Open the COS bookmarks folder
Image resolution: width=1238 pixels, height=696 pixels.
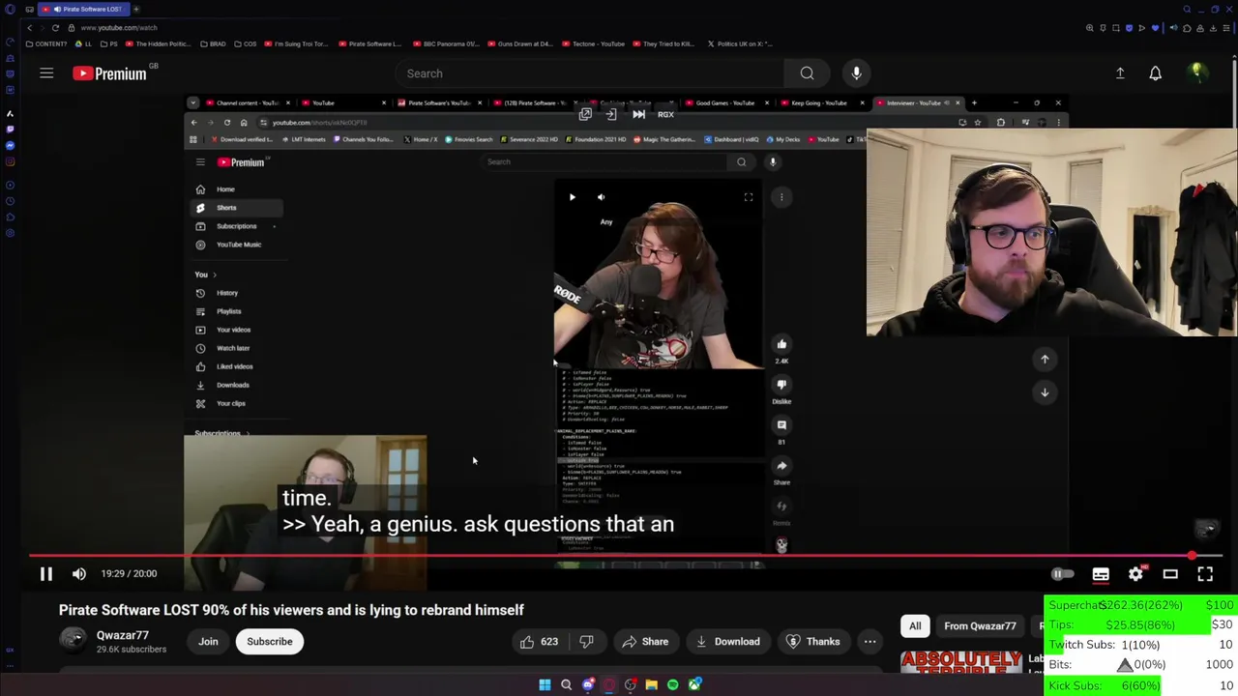click(246, 43)
